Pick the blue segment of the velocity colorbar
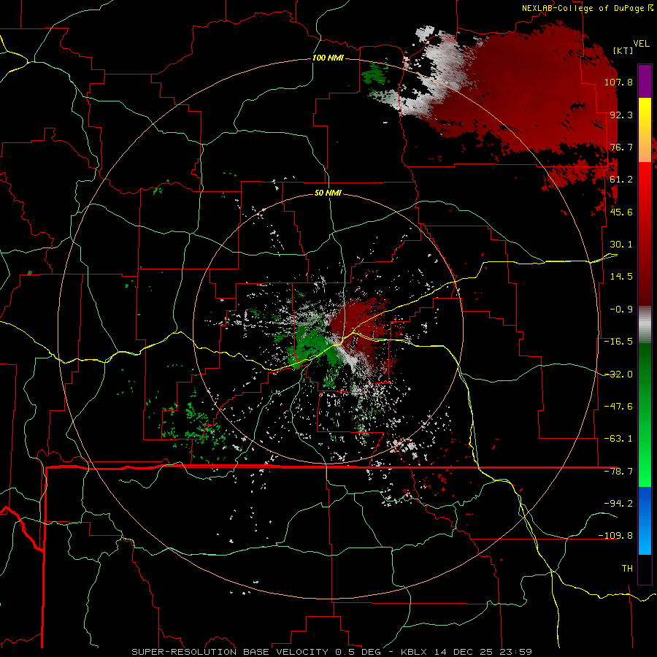Screen dimensions: 657x657 coord(645,520)
